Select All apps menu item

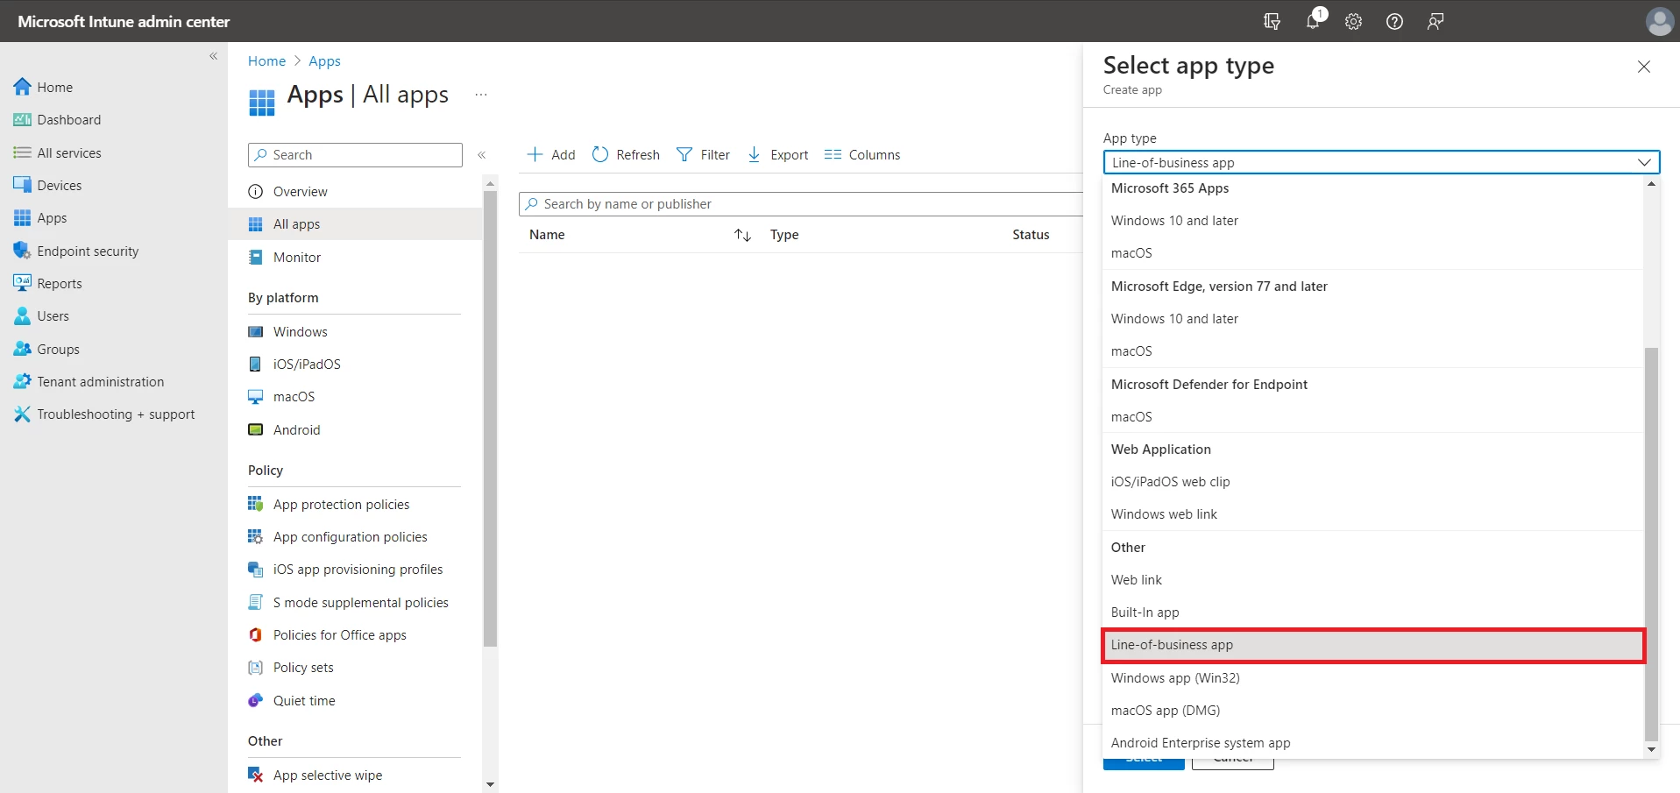355,224
